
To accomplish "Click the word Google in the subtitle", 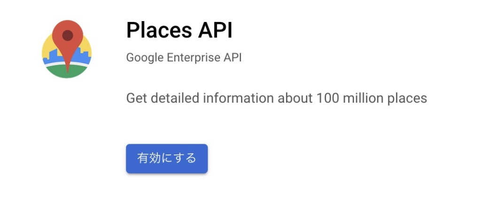I will pyautogui.click(x=145, y=58).
